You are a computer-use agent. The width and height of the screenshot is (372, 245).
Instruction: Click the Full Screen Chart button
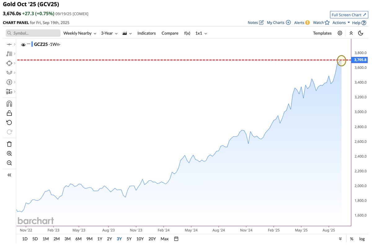click(349, 15)
